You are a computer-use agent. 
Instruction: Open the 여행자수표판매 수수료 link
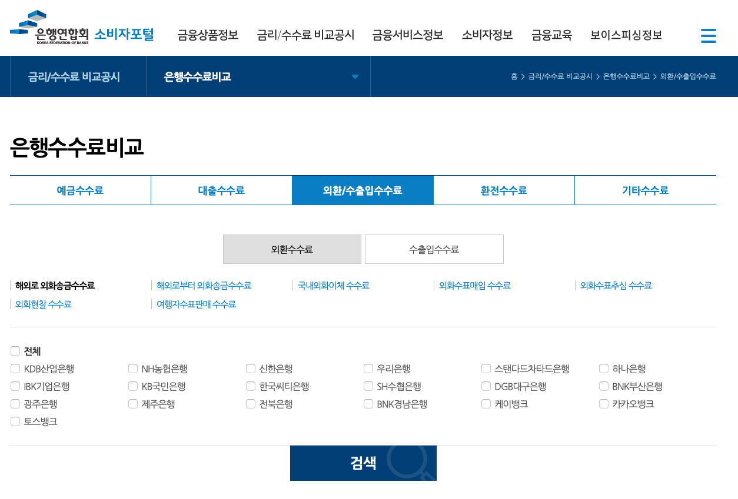point(197,304)
